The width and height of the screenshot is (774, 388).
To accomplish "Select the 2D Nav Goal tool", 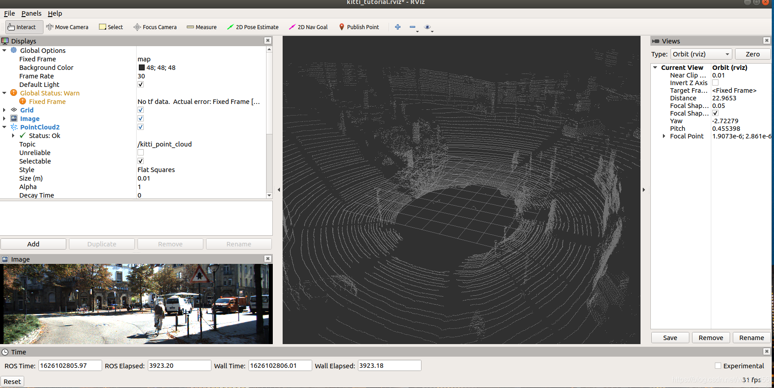I will coord(308,27).
